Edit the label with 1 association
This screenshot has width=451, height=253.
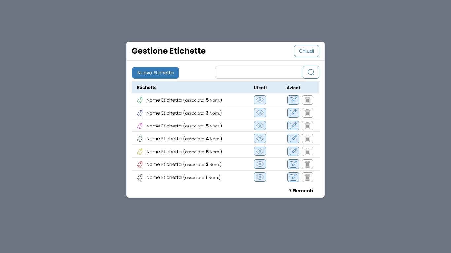pos(293,177)
